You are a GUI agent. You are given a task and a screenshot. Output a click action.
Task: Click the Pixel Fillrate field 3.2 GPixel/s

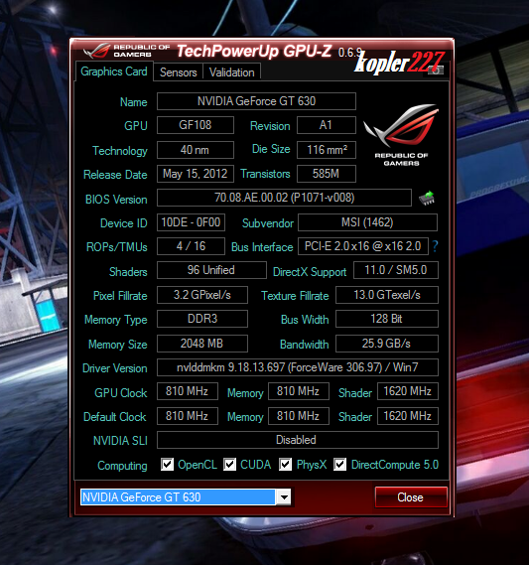click(202, 295)
